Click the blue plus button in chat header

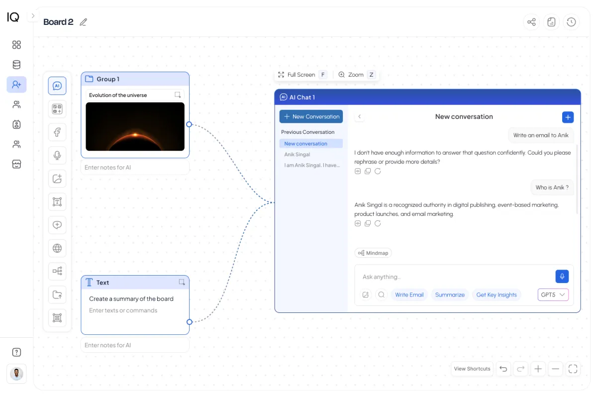(x=568, y=117)
